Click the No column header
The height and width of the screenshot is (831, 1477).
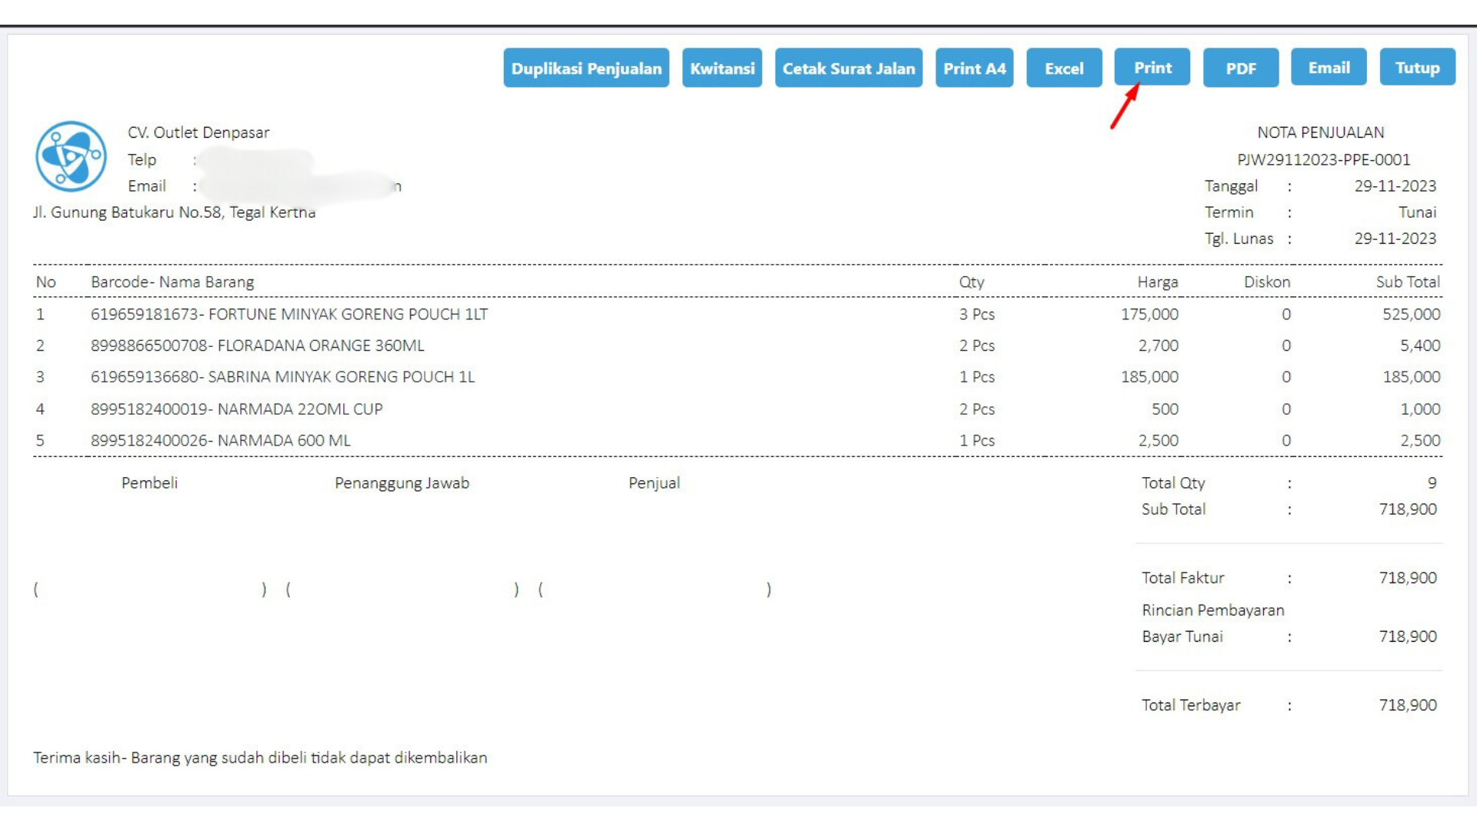click(x=46, y=282)
